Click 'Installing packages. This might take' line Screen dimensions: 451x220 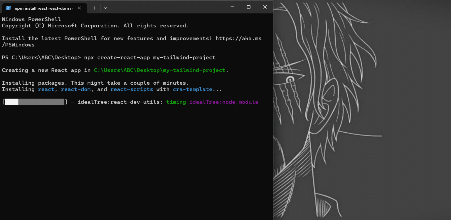point(95,83)
